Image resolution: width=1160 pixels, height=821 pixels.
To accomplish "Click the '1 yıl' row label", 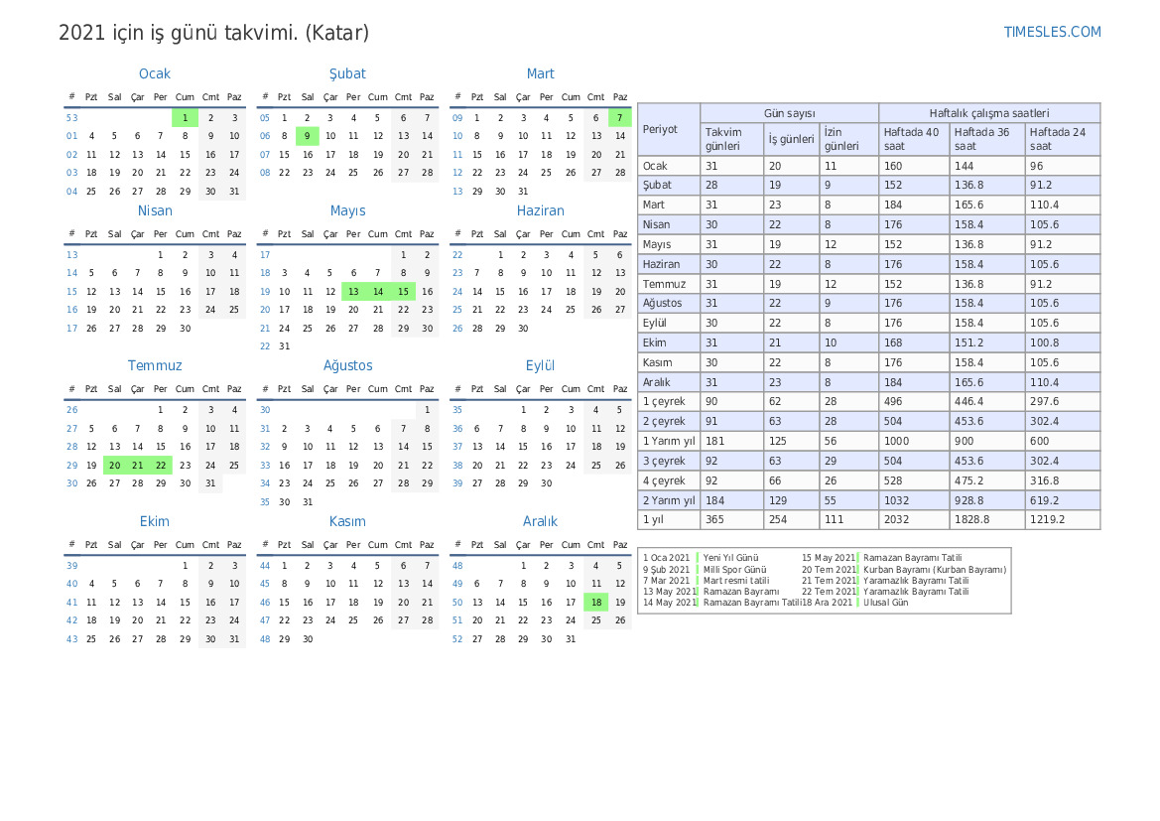I will 669,519.
